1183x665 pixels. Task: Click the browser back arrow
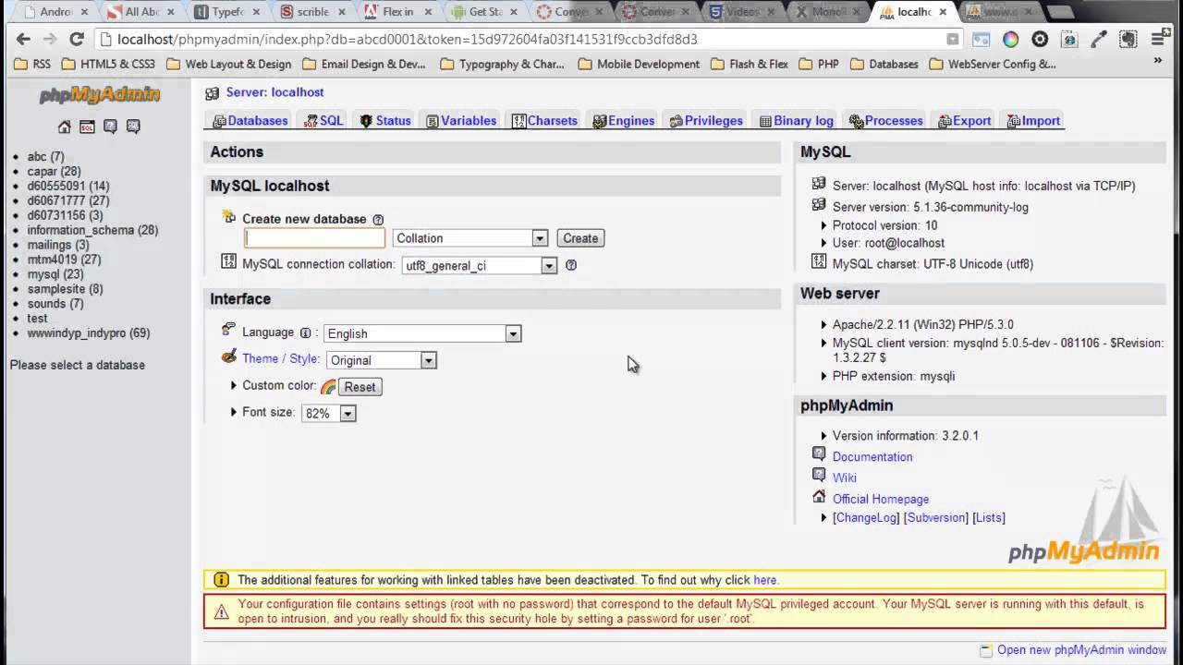[x=23, y=39]
